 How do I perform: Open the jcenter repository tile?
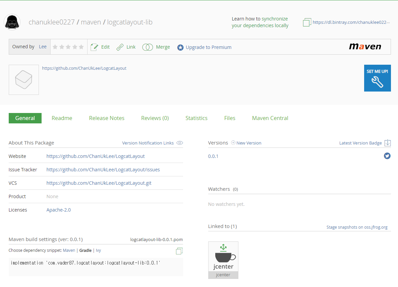tap(223, 260)
